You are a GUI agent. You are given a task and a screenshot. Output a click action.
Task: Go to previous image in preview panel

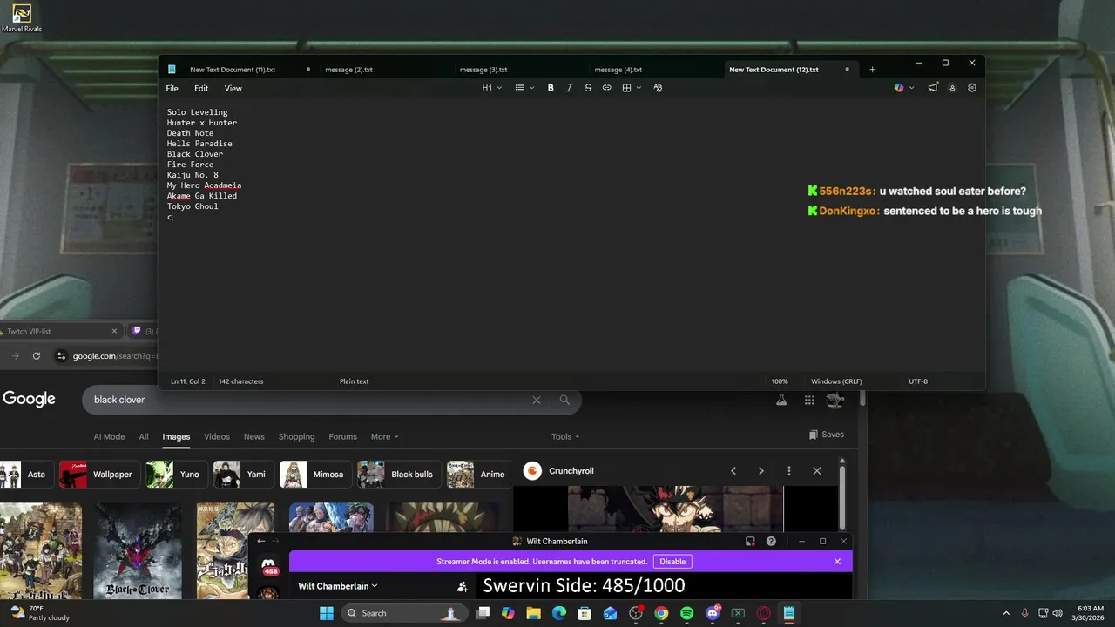point(733,471)
